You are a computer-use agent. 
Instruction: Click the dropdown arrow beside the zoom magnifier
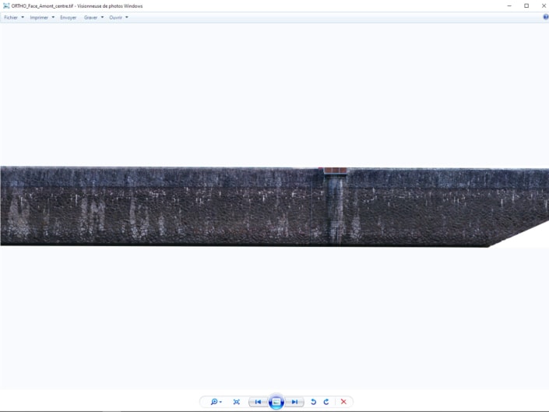click(221, 403)
